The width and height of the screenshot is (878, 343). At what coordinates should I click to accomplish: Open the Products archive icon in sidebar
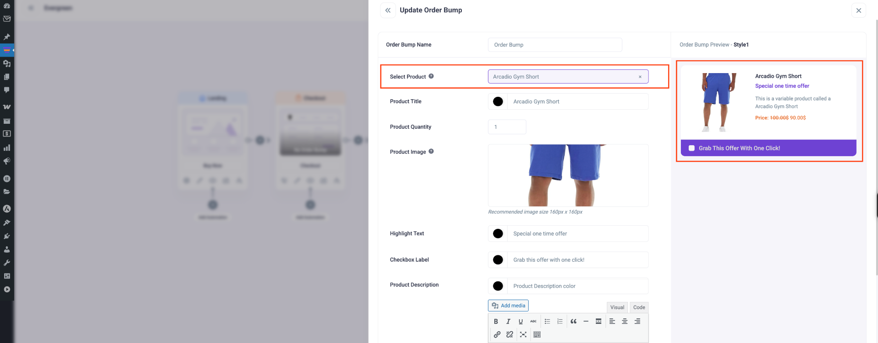pyautogui.click(x=7, y=121)
